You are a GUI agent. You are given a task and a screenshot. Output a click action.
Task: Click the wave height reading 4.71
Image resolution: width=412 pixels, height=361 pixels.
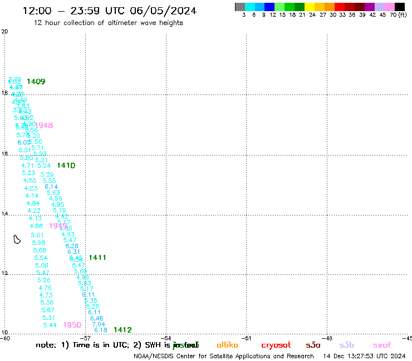(27, 166)
